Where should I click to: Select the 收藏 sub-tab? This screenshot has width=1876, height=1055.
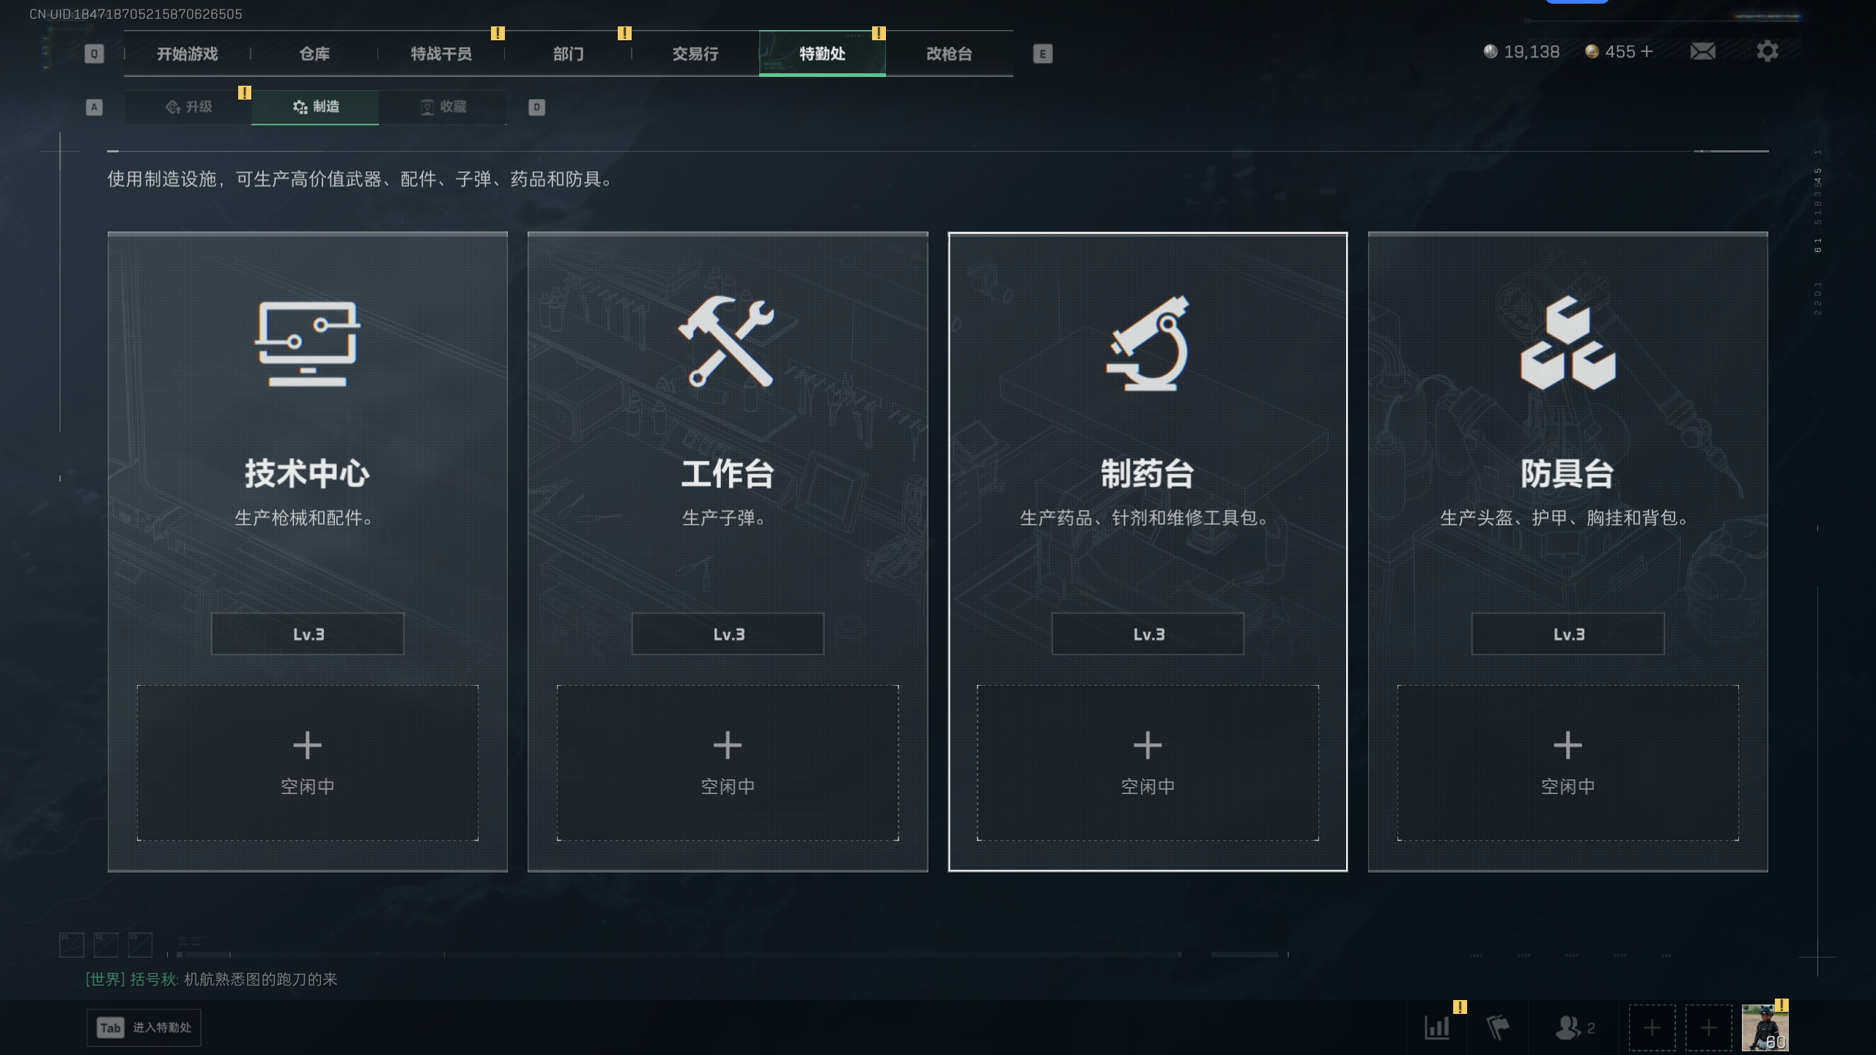(443, 107)
